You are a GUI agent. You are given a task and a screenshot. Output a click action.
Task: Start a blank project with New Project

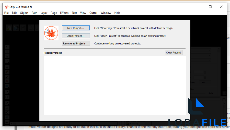point(76,28)
